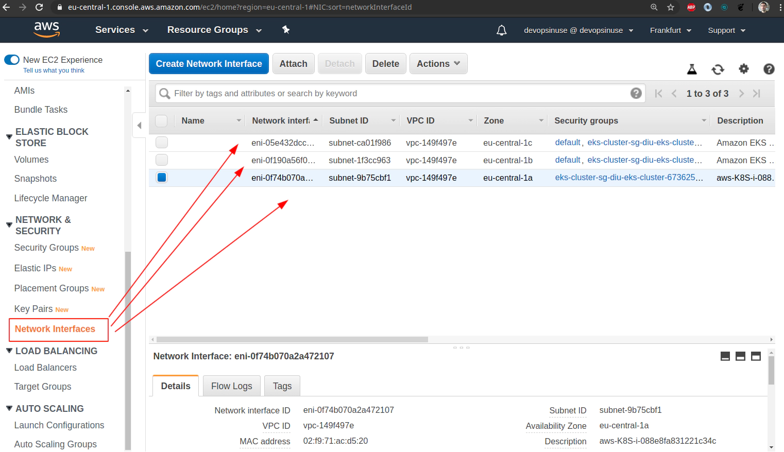
Task: Open the Name column filter arrow
Action: click(x=238, y=120)
